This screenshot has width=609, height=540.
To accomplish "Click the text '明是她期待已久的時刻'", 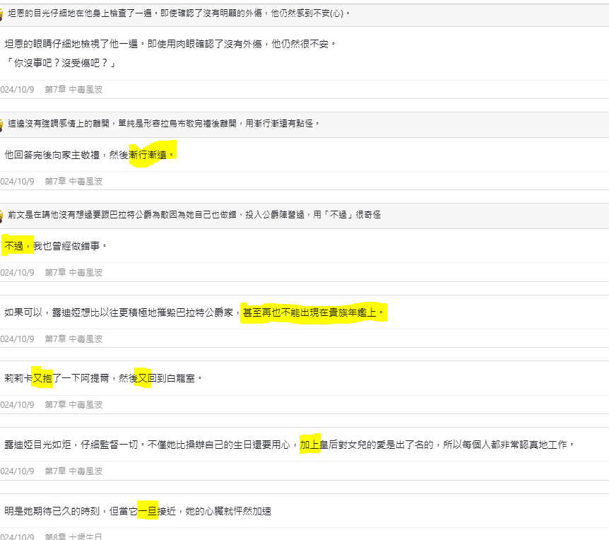I will [52, 511].
